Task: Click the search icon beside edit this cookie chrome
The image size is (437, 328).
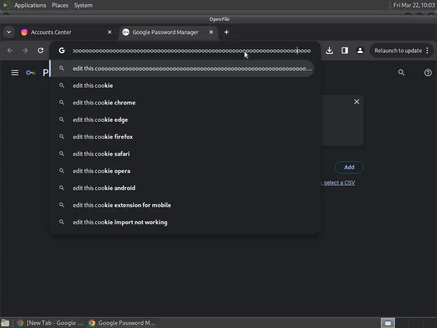Action: (x=62, y=102)
